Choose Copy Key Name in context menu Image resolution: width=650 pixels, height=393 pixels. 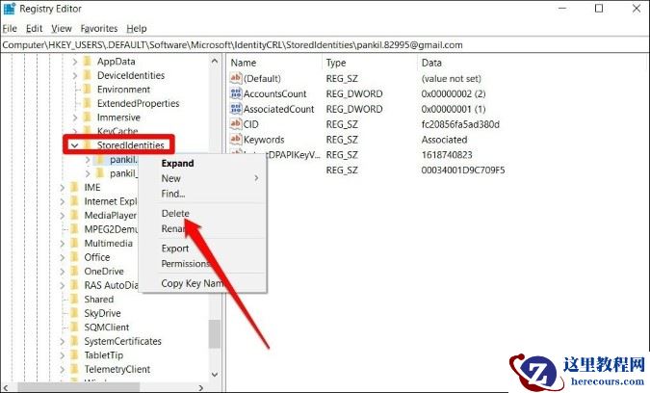pos(193,283)
